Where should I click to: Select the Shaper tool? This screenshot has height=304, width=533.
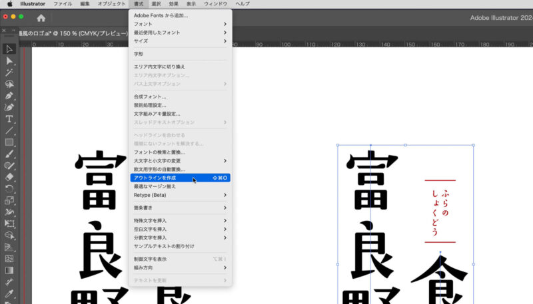coord(9,166)
